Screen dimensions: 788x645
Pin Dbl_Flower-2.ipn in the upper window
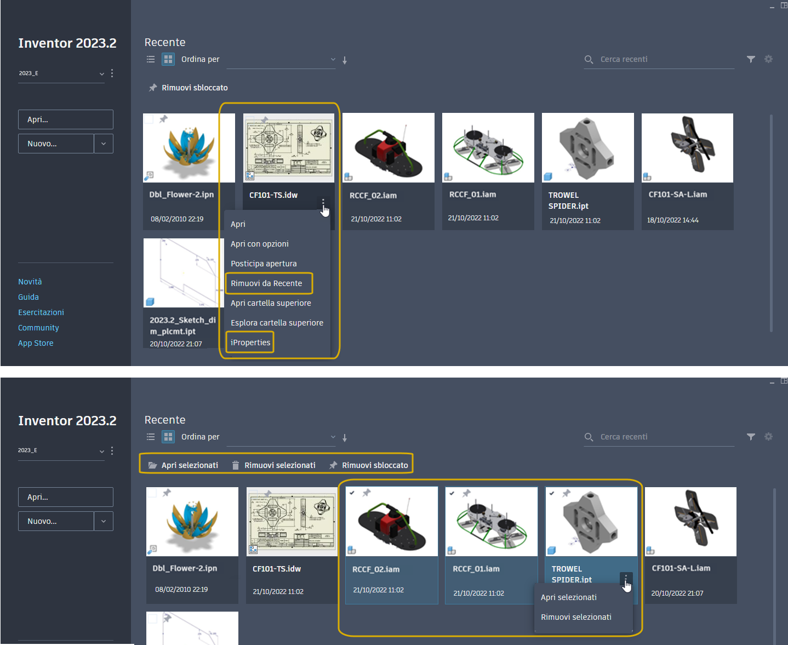pyautogui.click(x=163, y=119)
